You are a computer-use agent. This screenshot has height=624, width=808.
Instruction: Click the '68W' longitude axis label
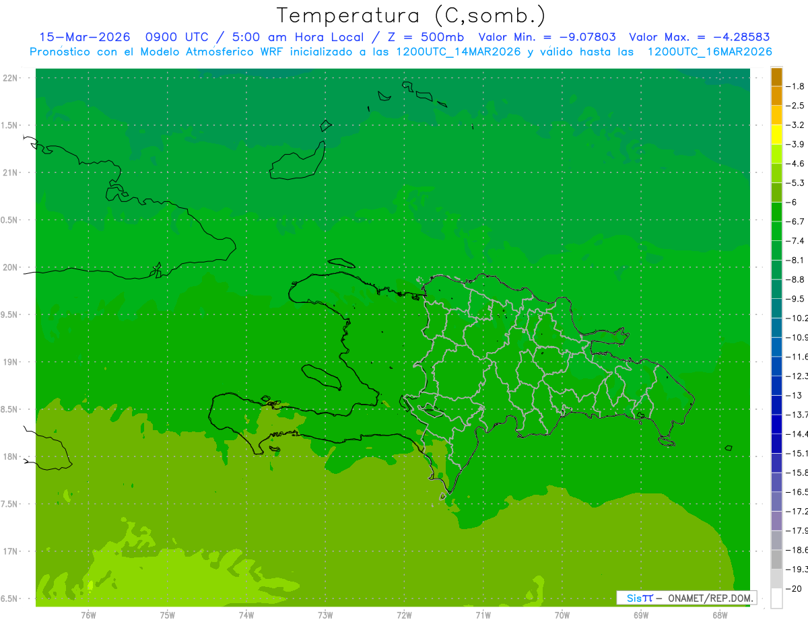(x=719, y=615)
